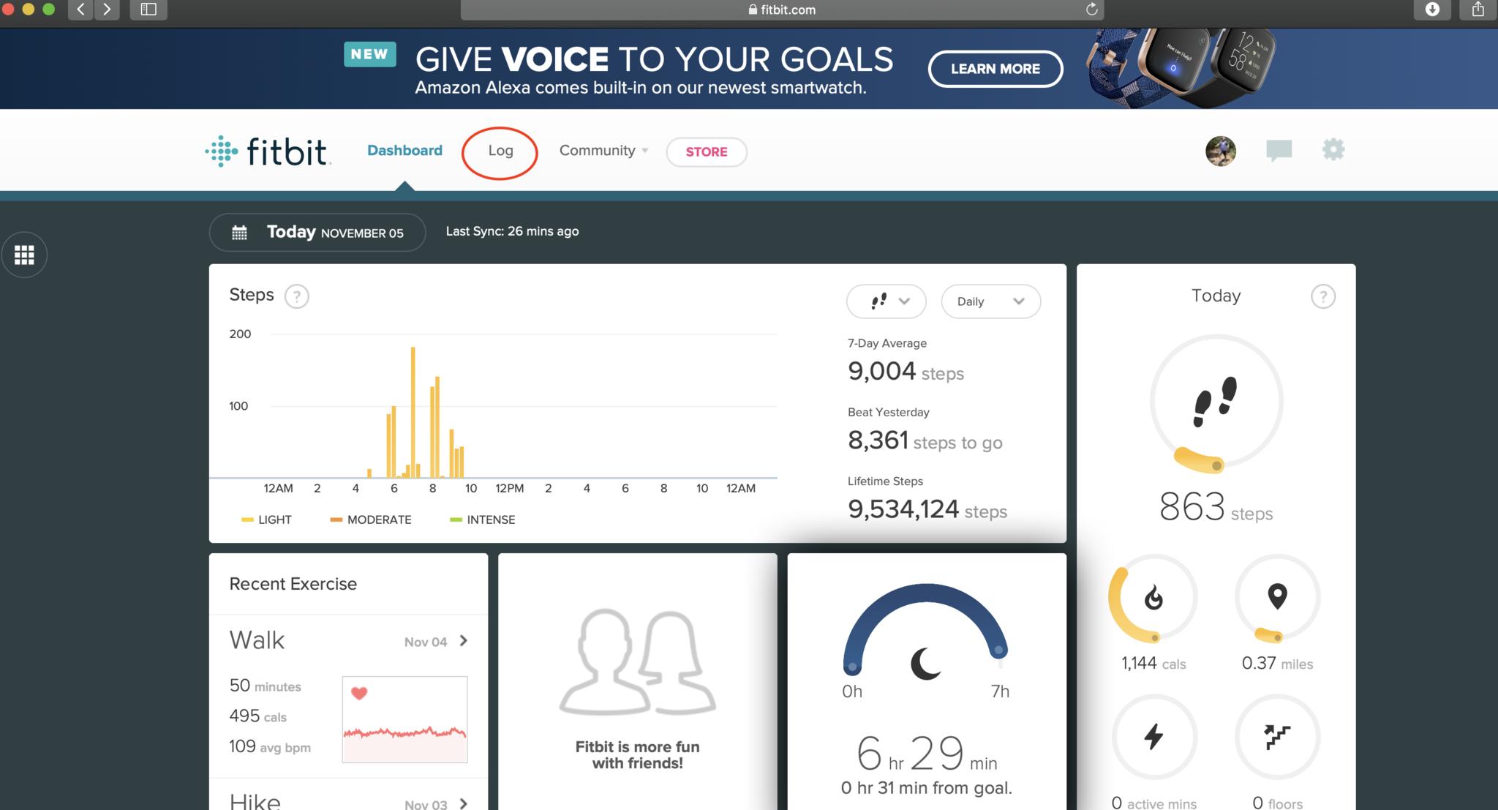This screenshot has width=1498, height=810.
Task: Open the settings gear icon
Action: click(1333, 150)
